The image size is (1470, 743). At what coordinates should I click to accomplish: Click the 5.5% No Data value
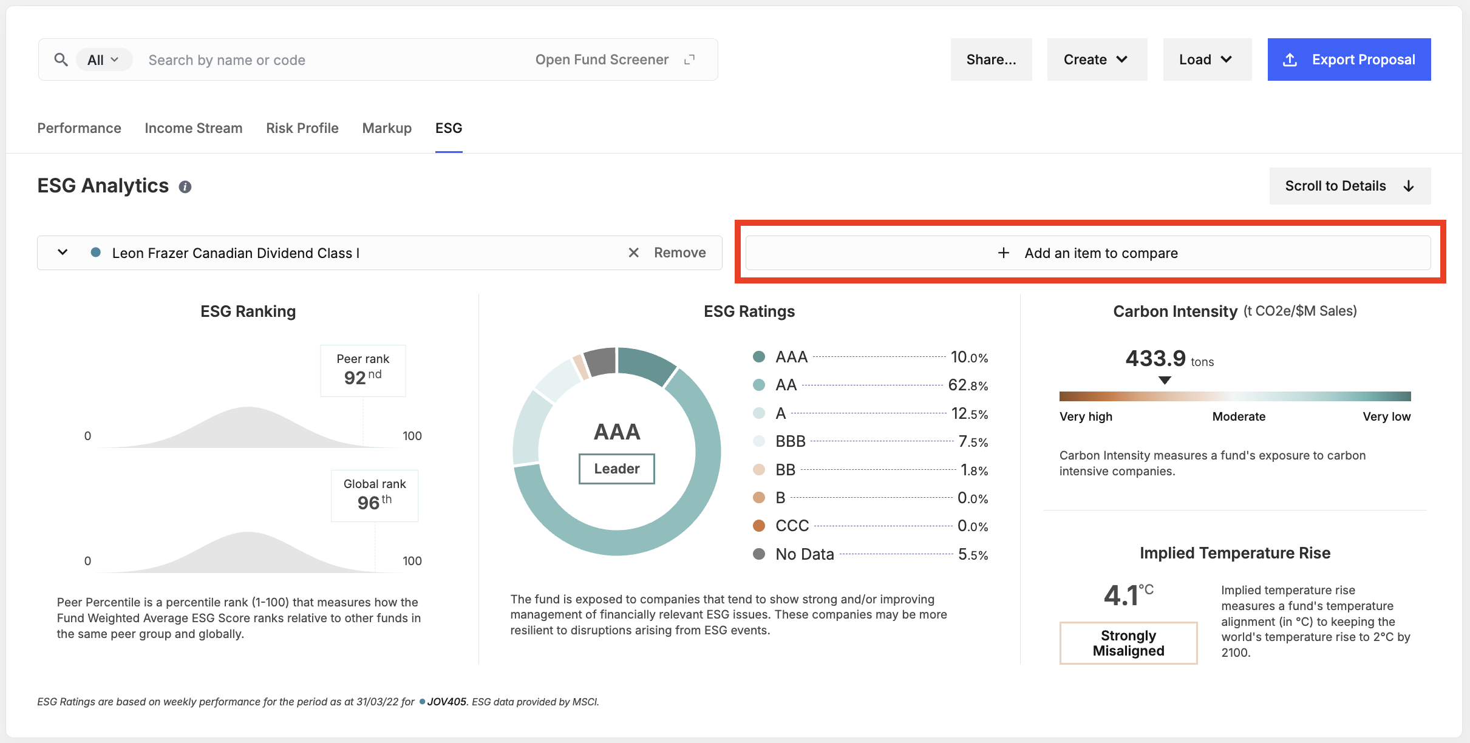point(973,554)
